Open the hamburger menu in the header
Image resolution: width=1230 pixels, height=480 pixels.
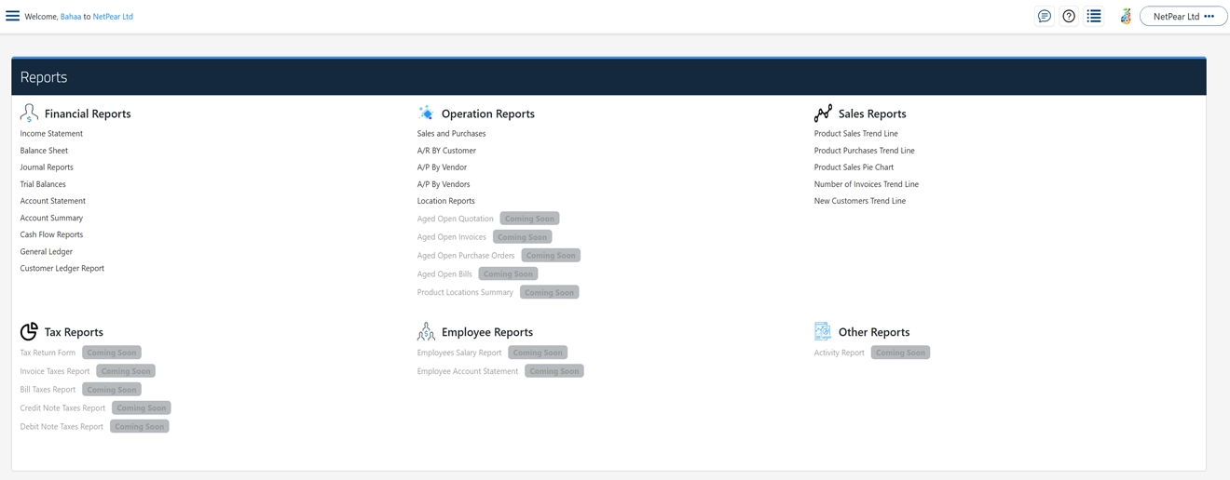(13, 16)
